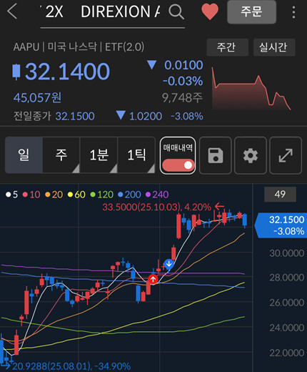Click the blue sell marker down arrow

tap(168, 264)
